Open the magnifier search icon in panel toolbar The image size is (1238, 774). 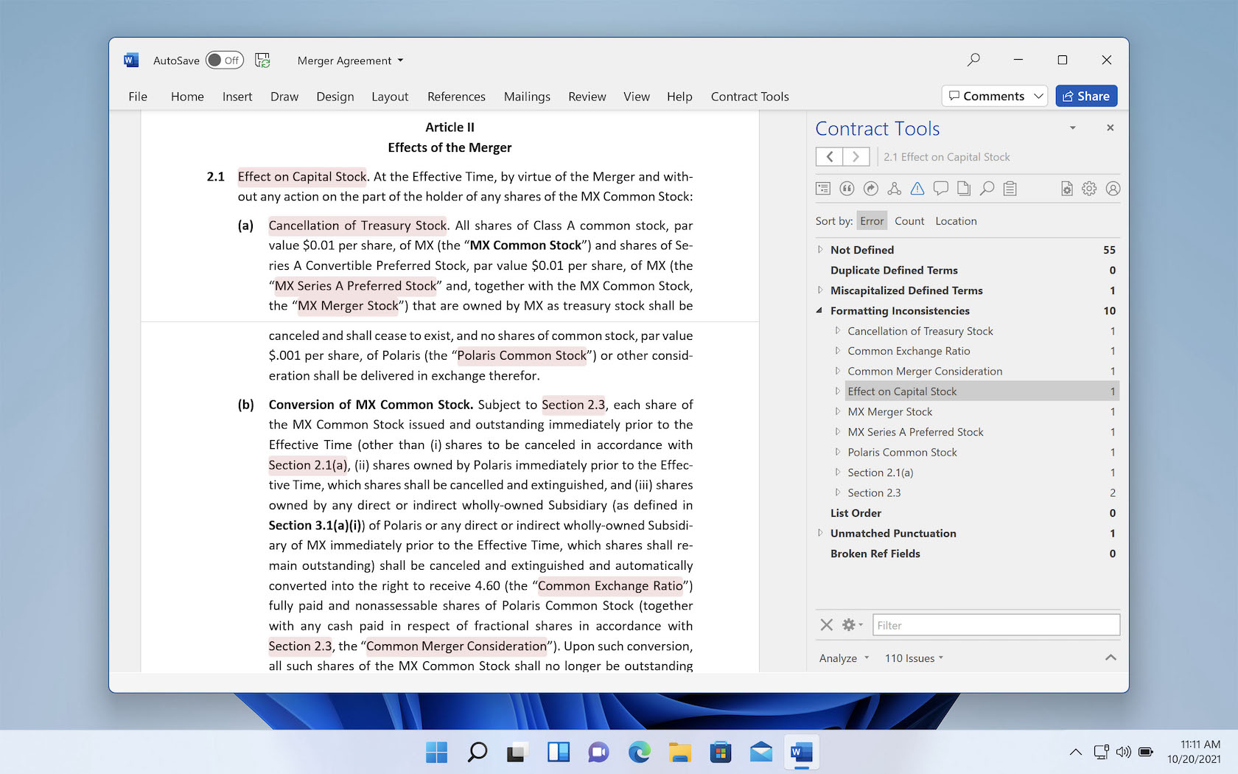987,189
